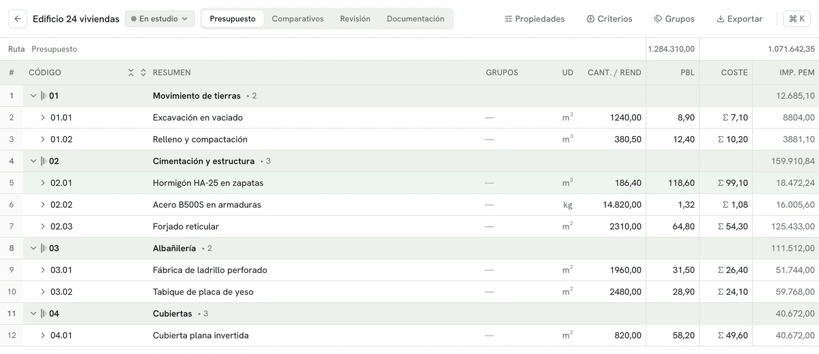This screenshot has width=819, height=354.
Task: Open Grupos manager
Action: (x=674, y=19)
